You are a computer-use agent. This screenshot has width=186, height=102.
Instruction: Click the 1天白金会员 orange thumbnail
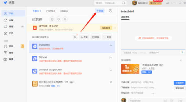click(130, 69)
